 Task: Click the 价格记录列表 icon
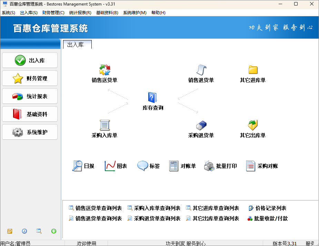tap(251, 208)
